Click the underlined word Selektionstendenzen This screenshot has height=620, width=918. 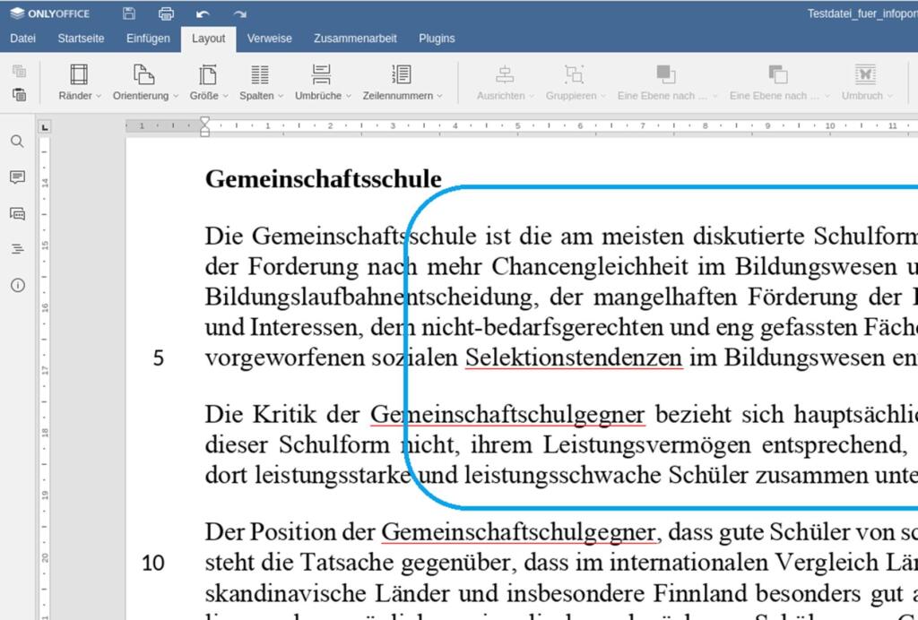coord(574,358)
